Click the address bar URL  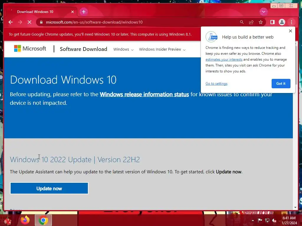(x=94, y=22)
